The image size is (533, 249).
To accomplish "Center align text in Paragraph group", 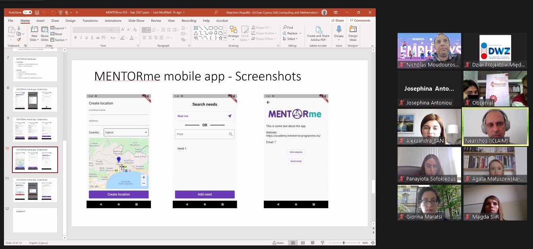I will pos(150,38).
